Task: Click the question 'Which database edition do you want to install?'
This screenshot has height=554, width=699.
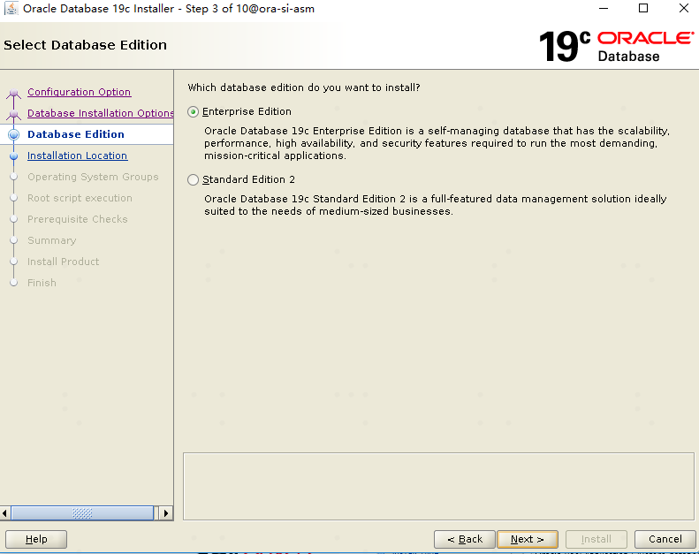Action: [304, 87]
